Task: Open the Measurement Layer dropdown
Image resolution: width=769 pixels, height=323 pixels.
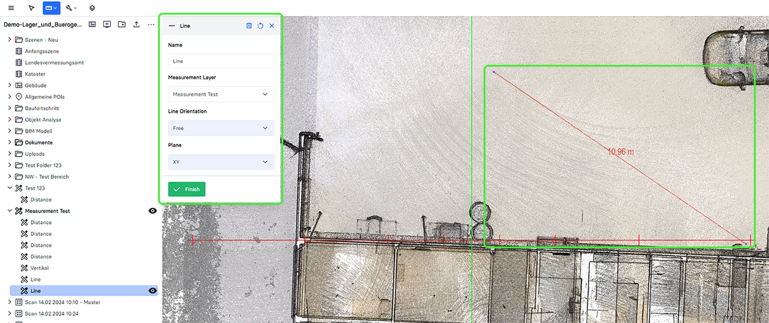Action: coord(221,94)
